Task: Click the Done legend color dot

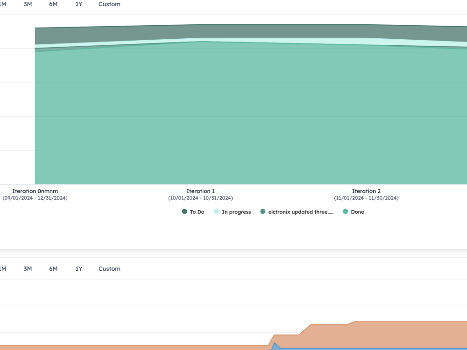Action: point(345,211)
